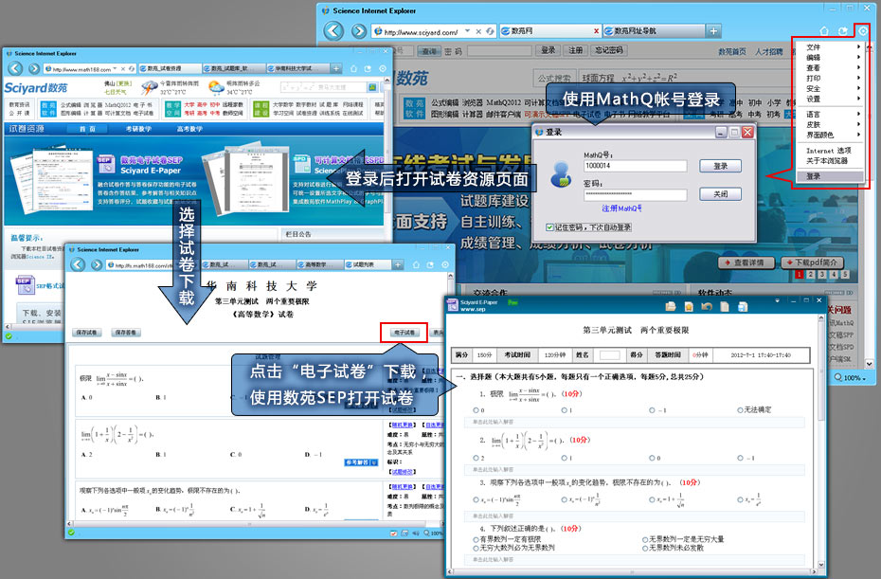The height and width of the screenshot is (579, 881).
Task: Click the partly cloudy weather icon
Action: [x=216, y=87]
